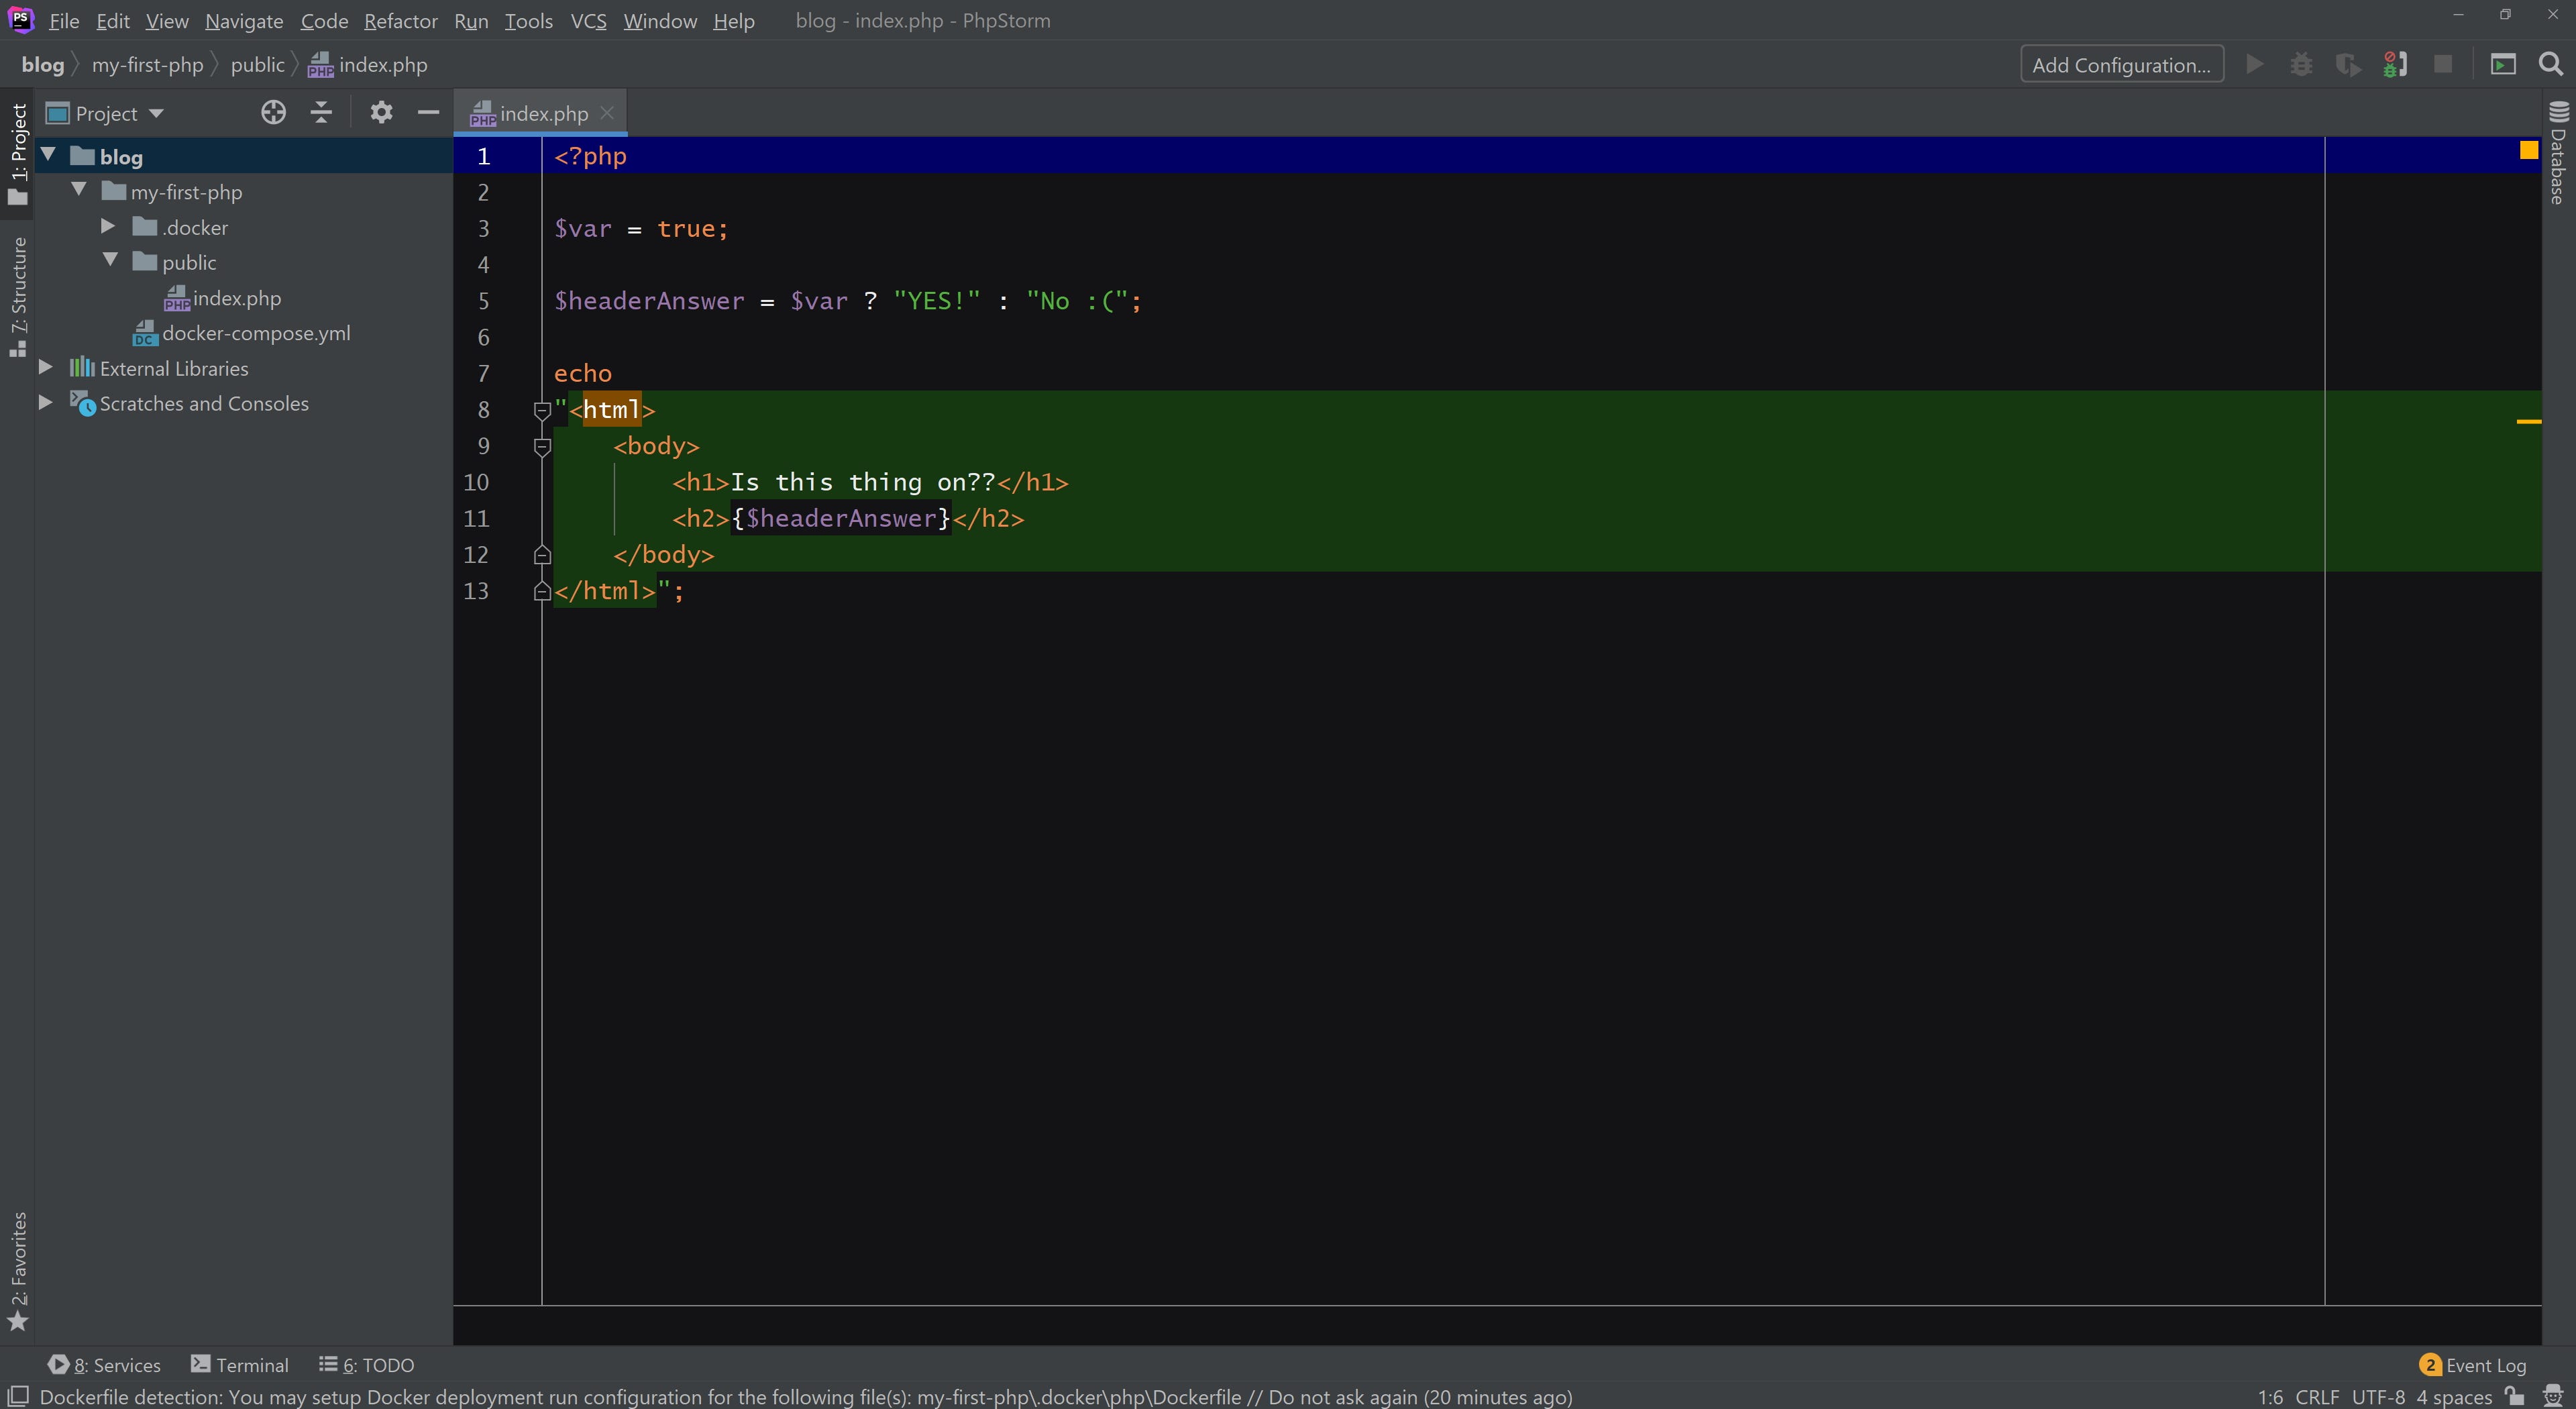Image resolution: width=2576 pixels, height=1409 pixels.
Task: Expand the .docker folder
Action: pyautogui.click(x=108, y=227)
